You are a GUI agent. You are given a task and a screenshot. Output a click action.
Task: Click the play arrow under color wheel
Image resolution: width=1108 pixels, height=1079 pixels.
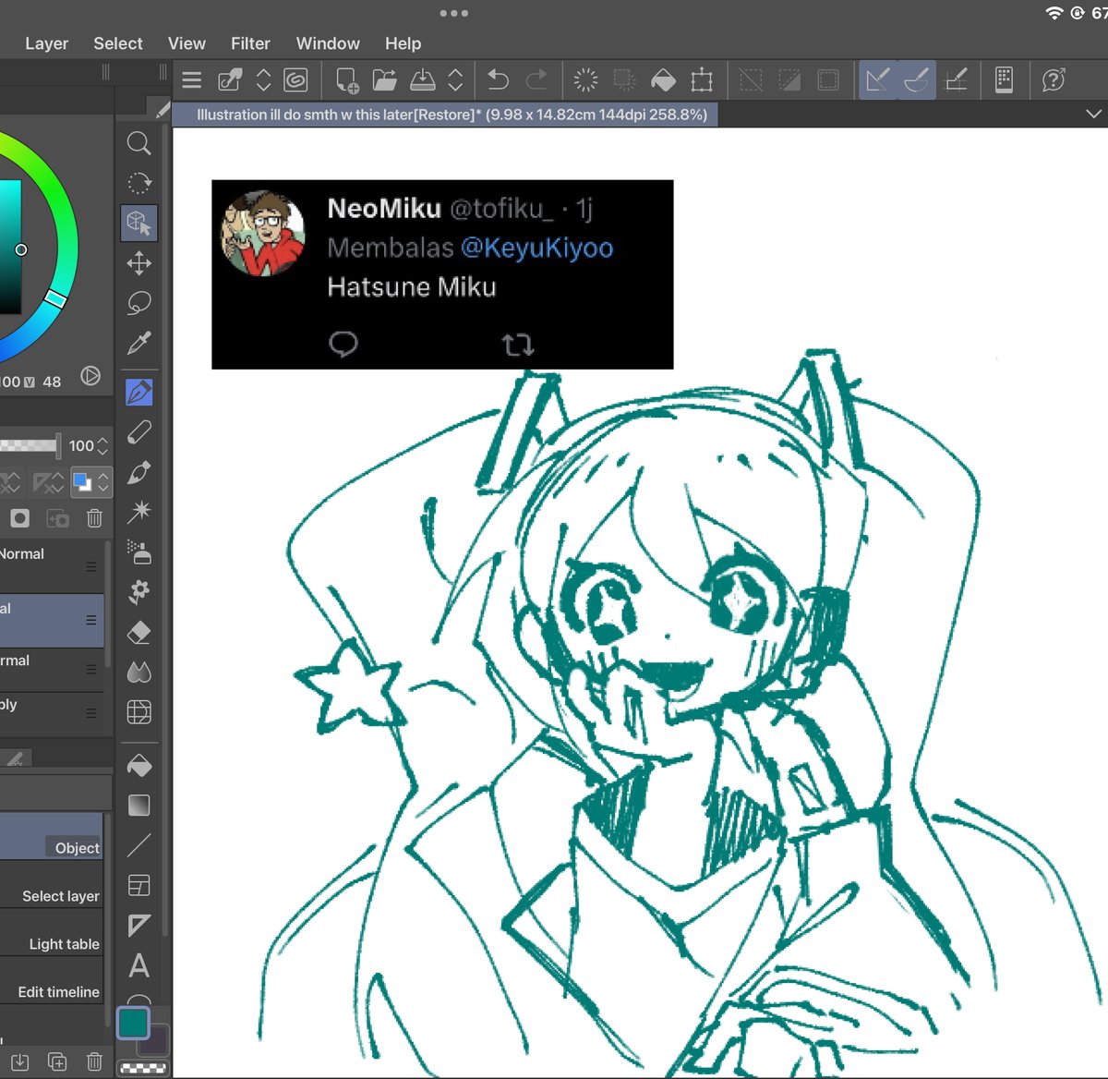tap(90, 376)
